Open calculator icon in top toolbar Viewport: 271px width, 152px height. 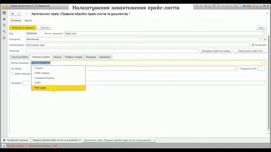coord(214,6)
